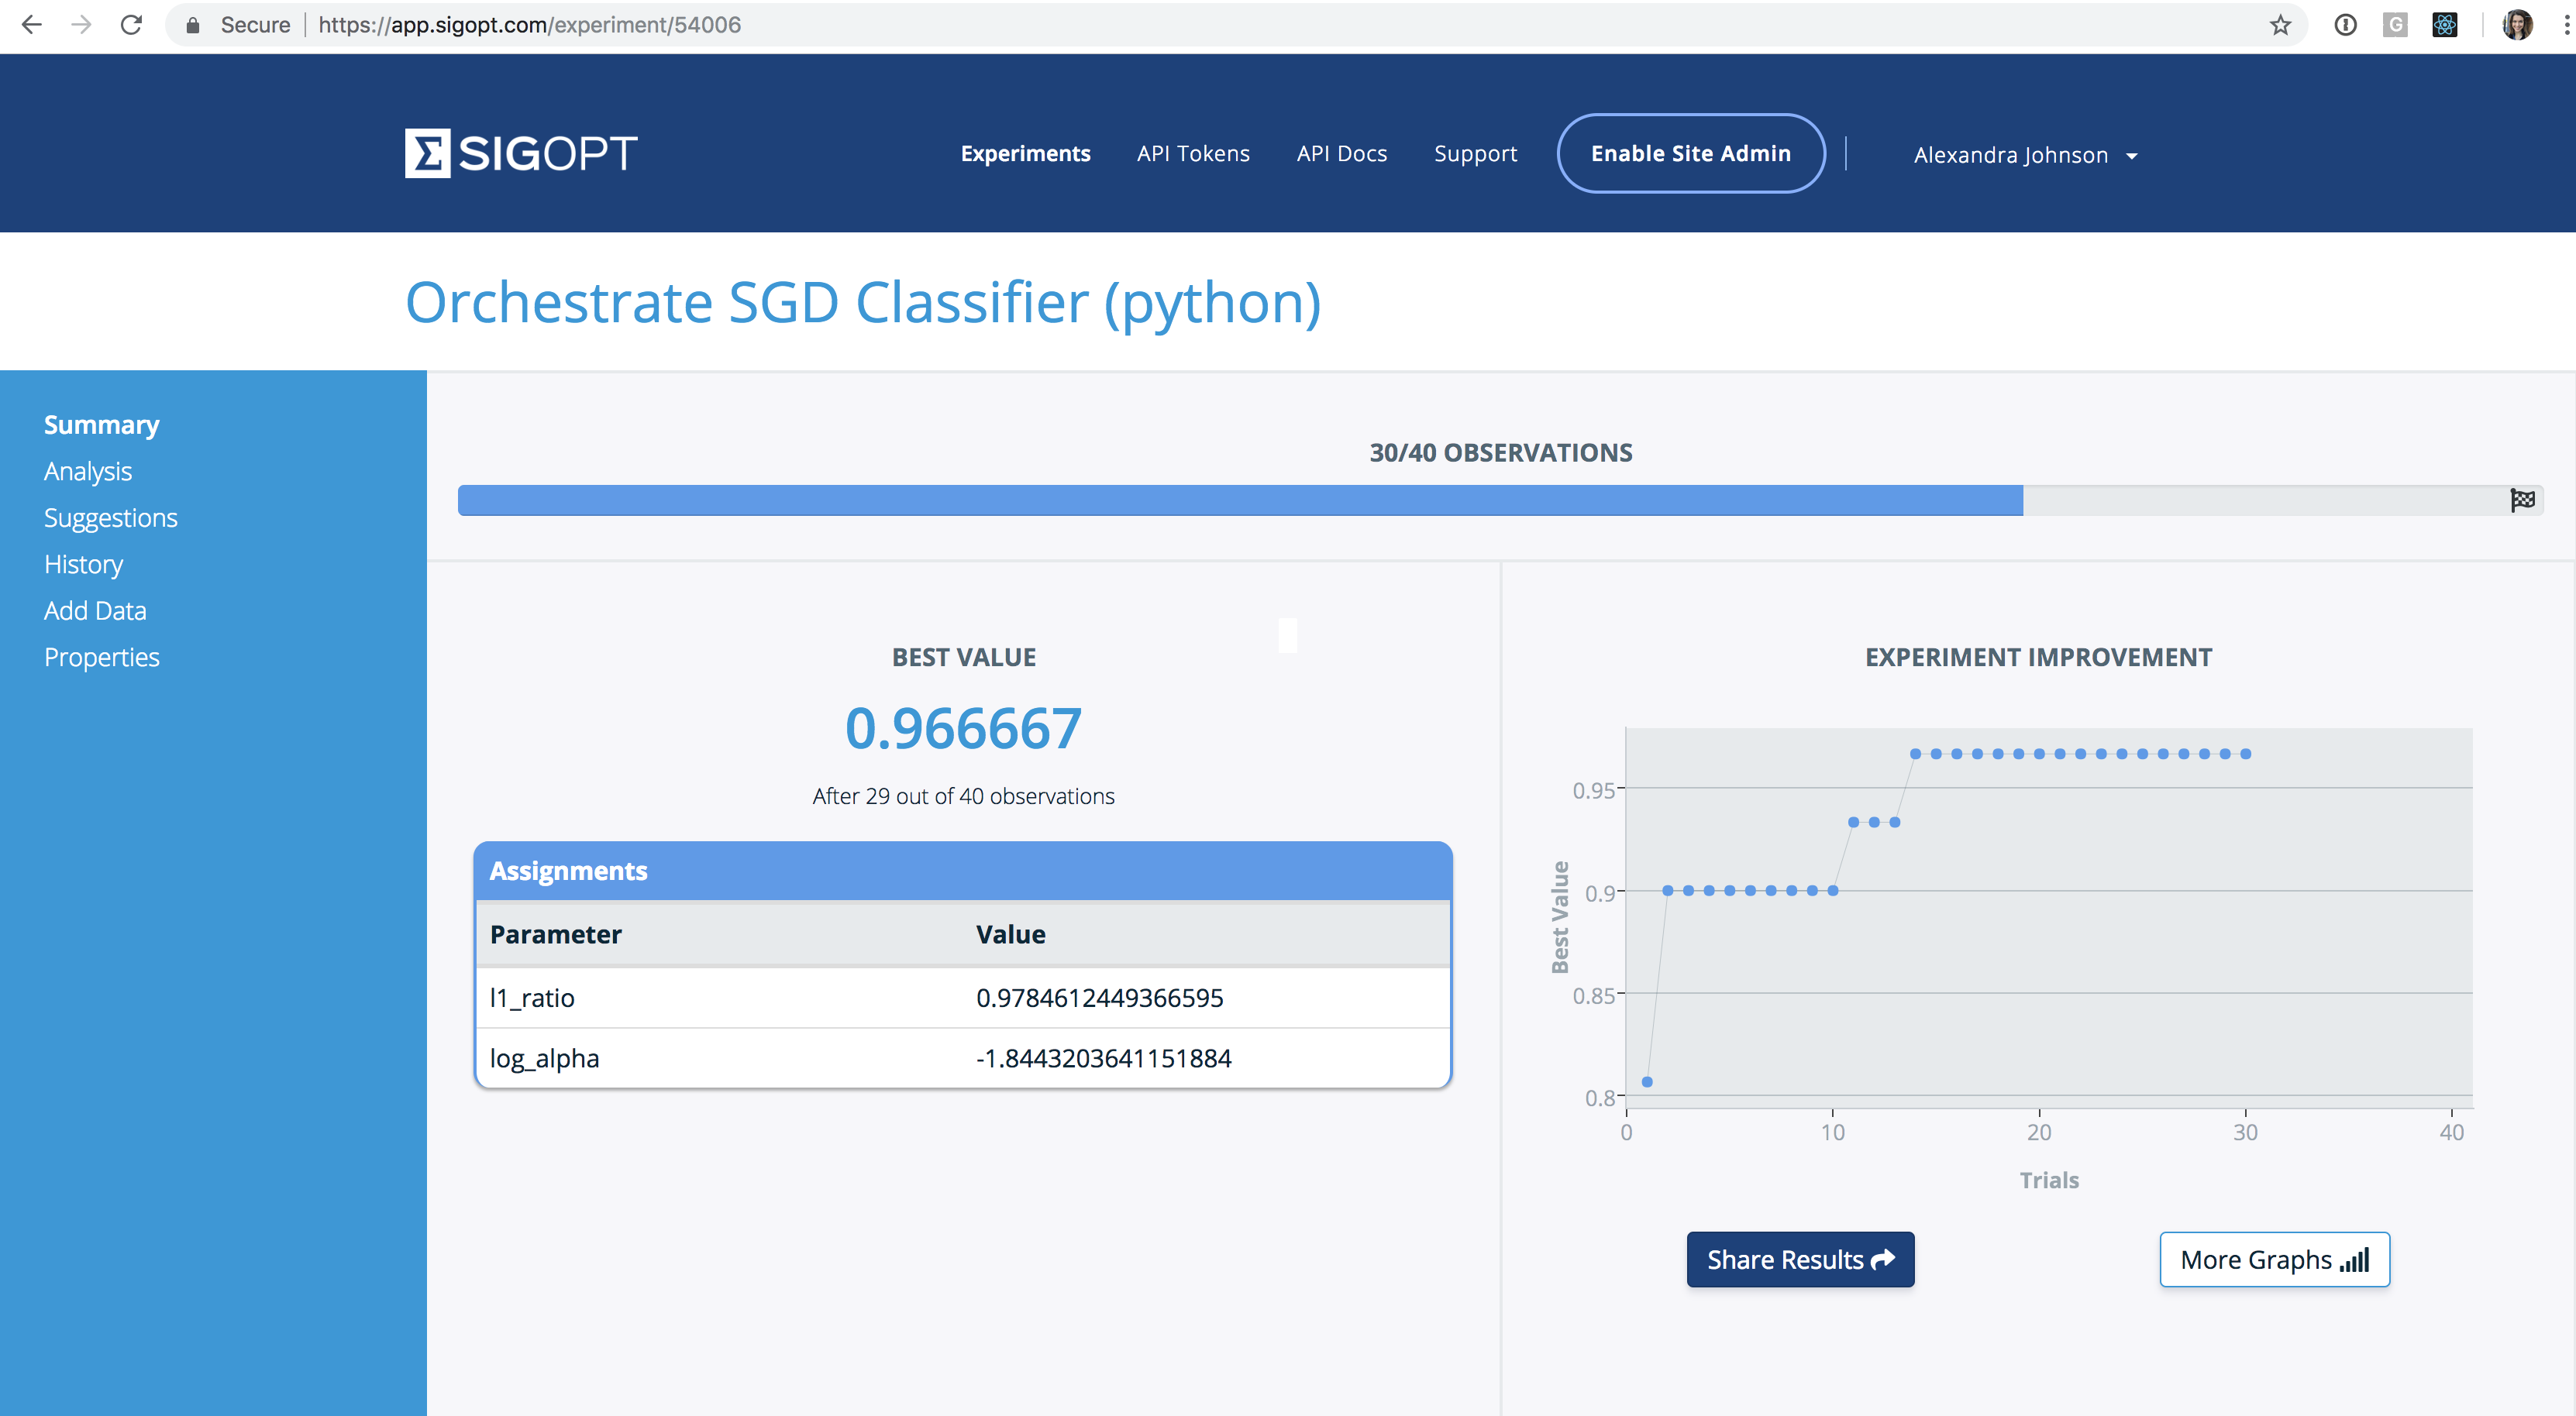This screenshot has width=2576, height=1416.
Task: Click the 1Password extension icon
Action: (2345, 25)
